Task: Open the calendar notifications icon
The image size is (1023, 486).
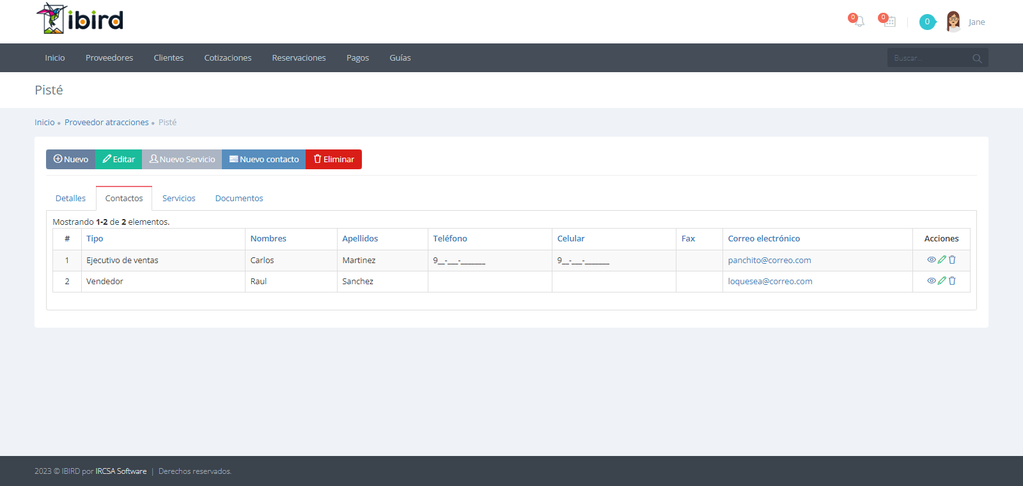Action: coord(889,22)
